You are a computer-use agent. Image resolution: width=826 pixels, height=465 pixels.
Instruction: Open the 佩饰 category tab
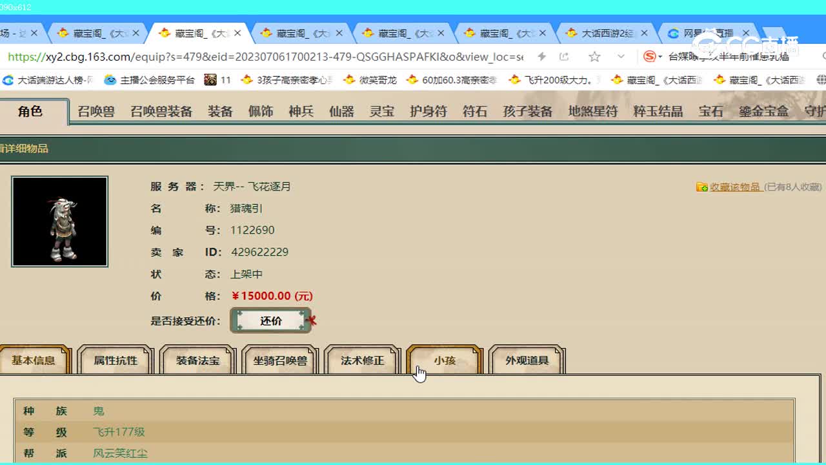(x=261, y=111)
